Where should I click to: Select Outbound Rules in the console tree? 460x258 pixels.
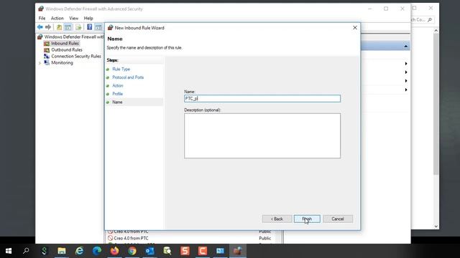[x=67, y=49]
